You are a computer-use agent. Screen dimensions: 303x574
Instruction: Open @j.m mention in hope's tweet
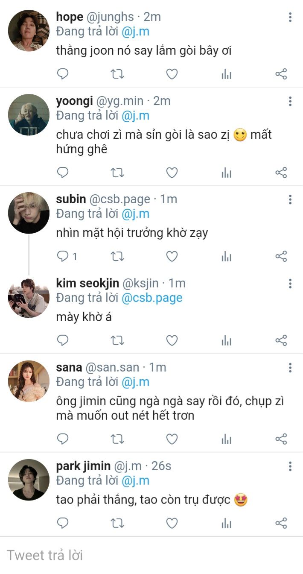[135, 32]
